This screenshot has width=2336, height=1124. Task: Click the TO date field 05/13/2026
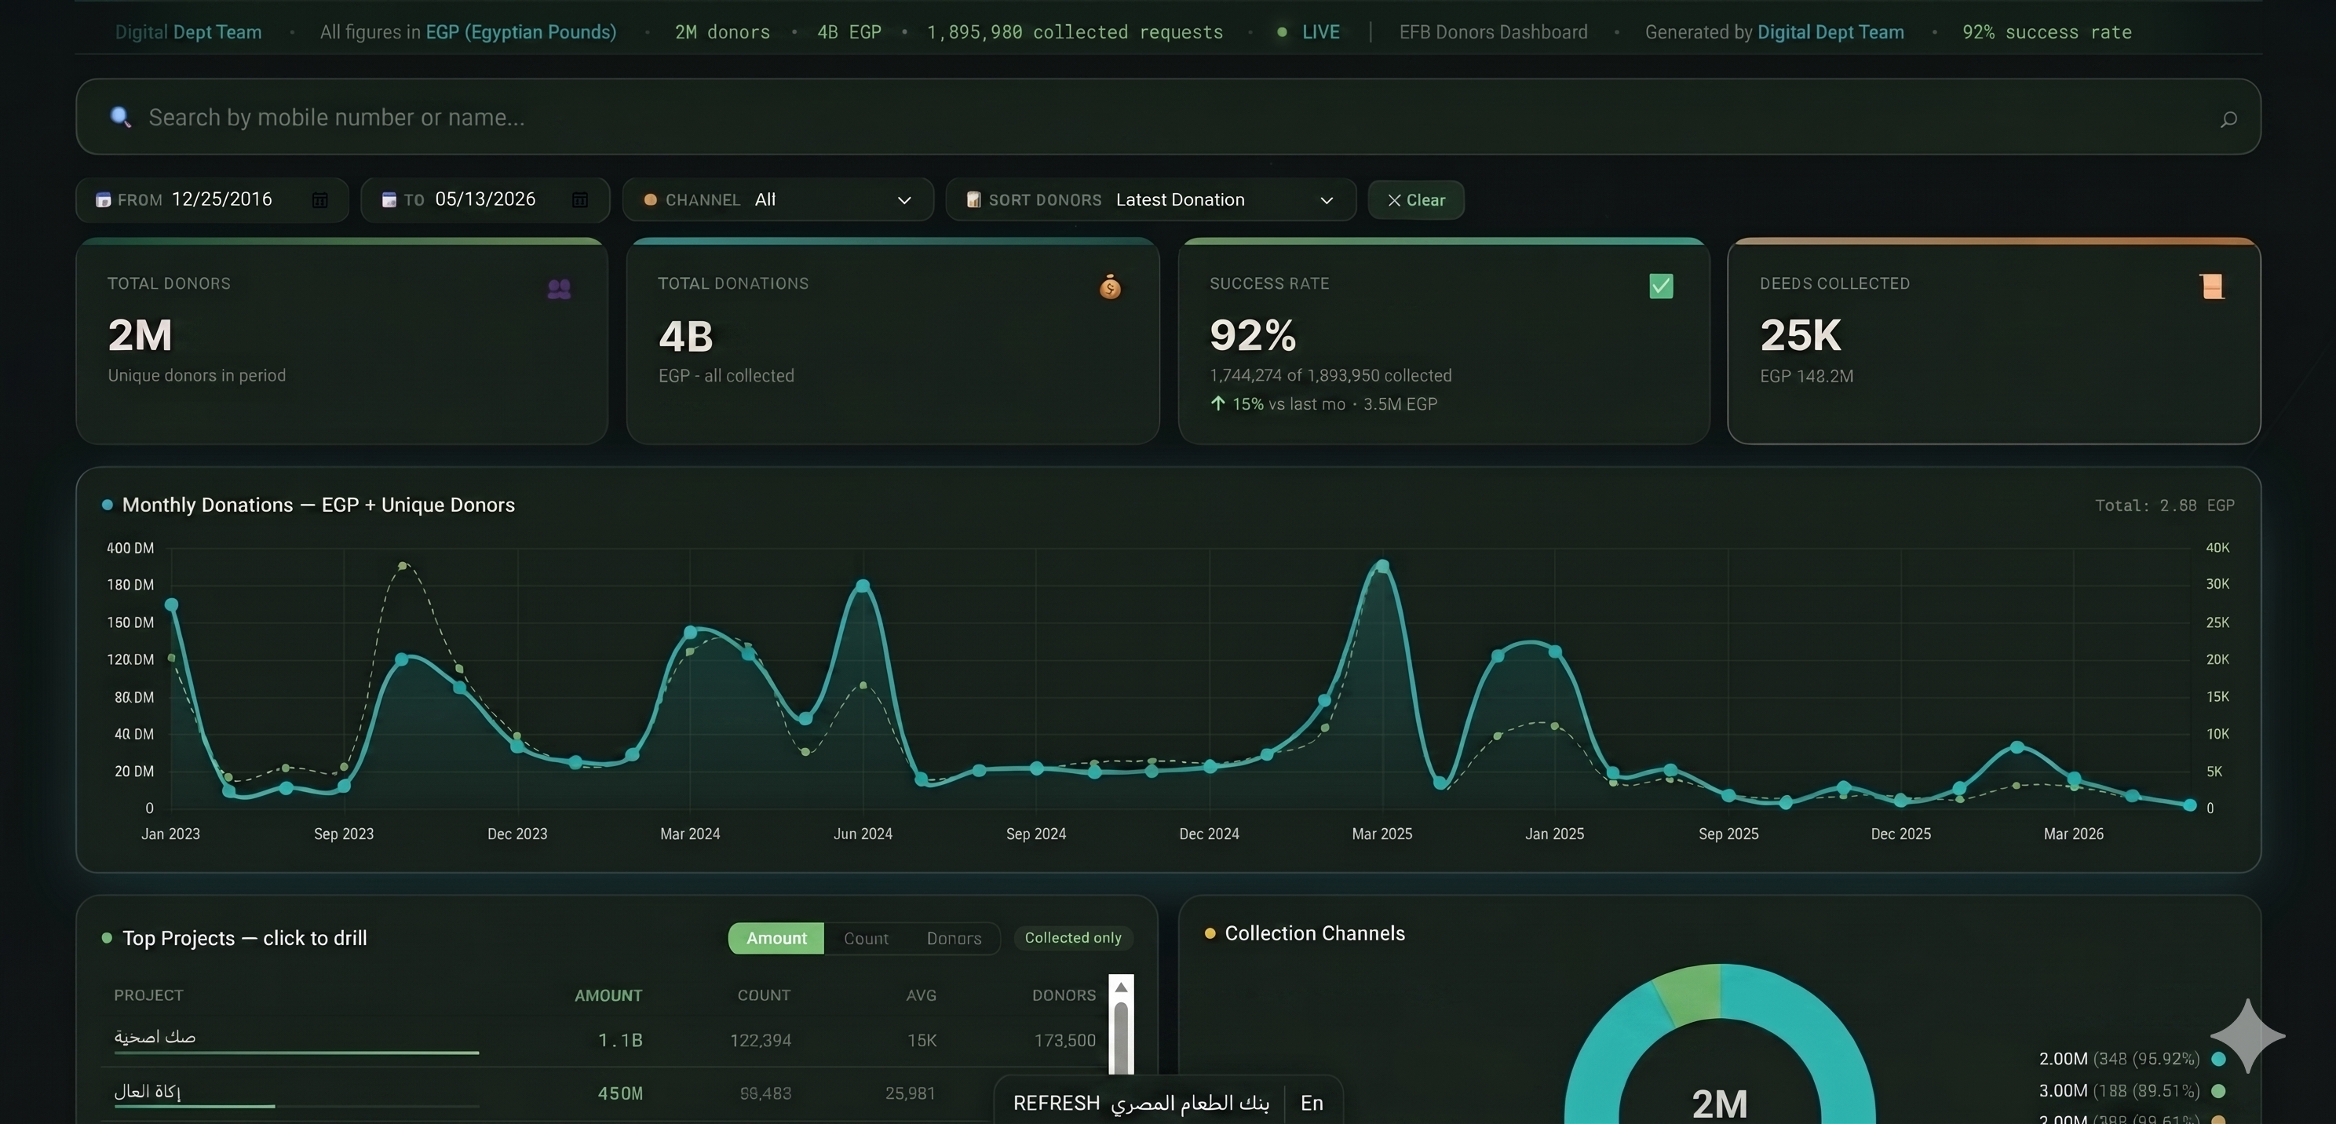tap(485, 199)
